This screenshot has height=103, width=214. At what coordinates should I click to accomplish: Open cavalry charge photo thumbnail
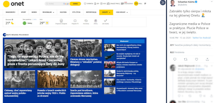tap(86, 79)
